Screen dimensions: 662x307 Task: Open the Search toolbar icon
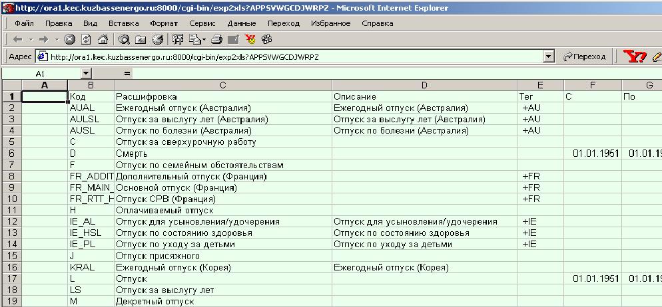pyautogui.click(x=125, y=40)
